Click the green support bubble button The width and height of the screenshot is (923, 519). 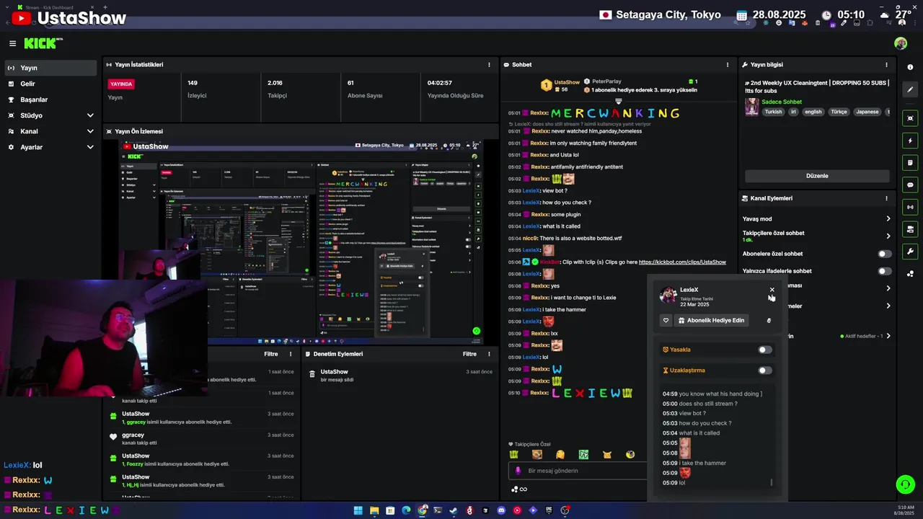tap(905, 484)
